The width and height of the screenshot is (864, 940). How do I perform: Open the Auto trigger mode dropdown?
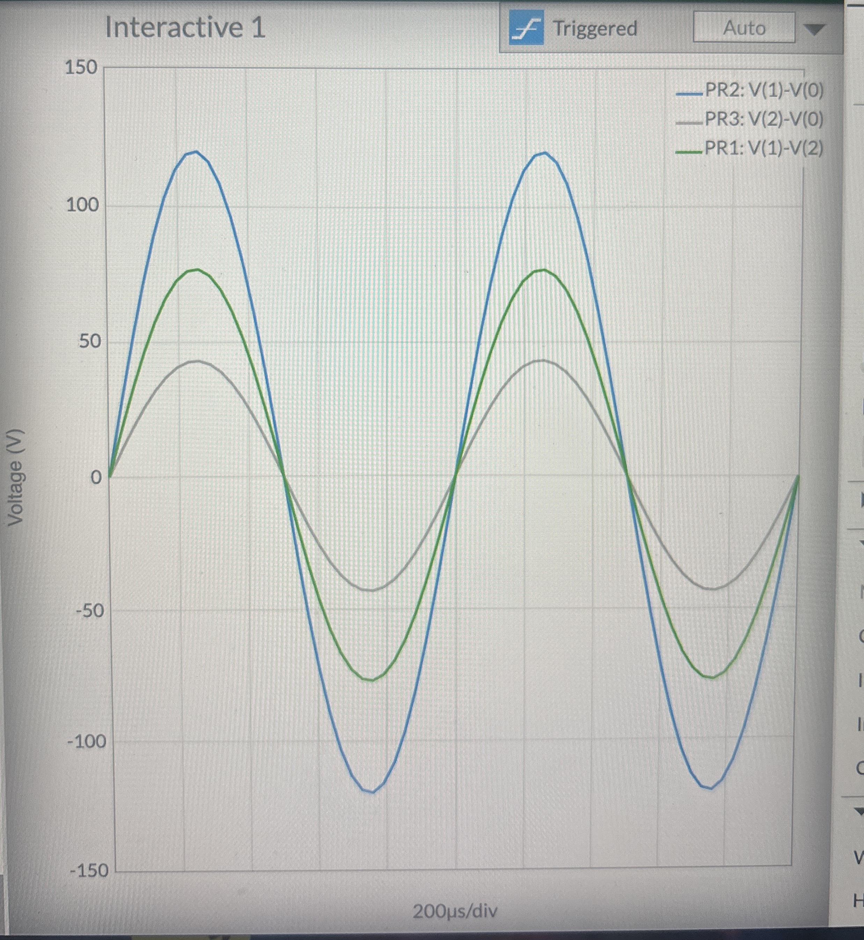coord(744,28)
